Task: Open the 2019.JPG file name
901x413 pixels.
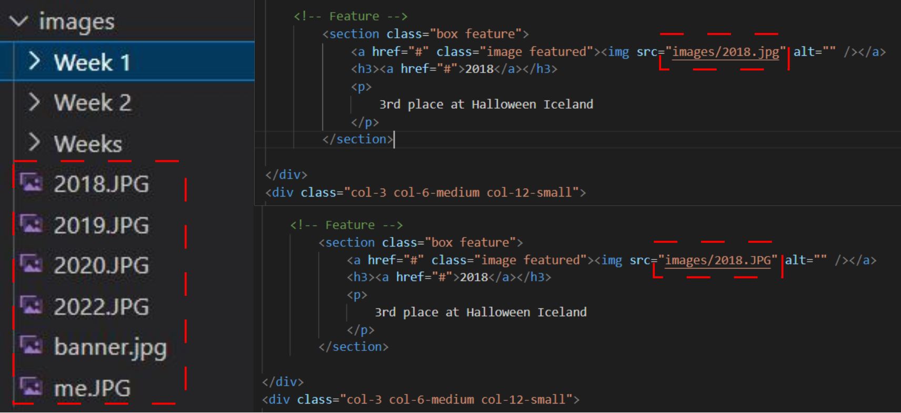Action: [x=102, y=225]
